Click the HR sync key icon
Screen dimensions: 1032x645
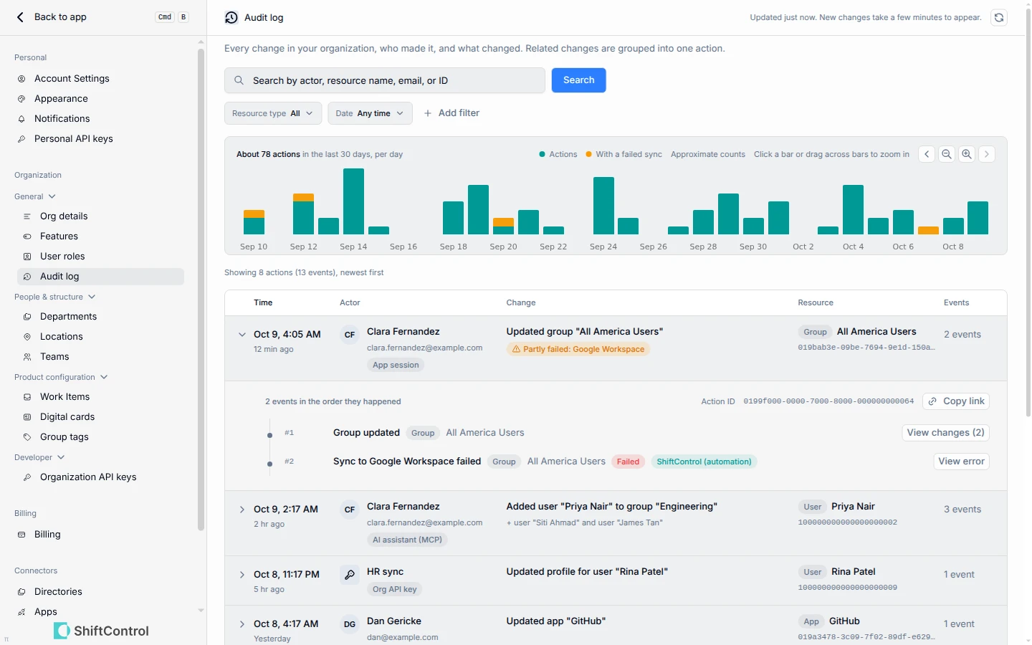tap(350, 575)
